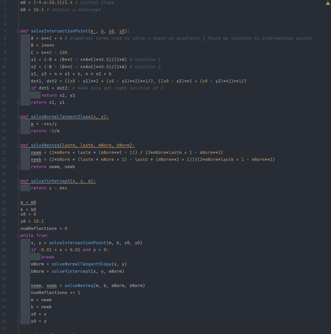The height and width of the screenshot is (334, 331).
Task: Place cursor on 'C = b**2 - 100' line
Action: tap(49, 53)
